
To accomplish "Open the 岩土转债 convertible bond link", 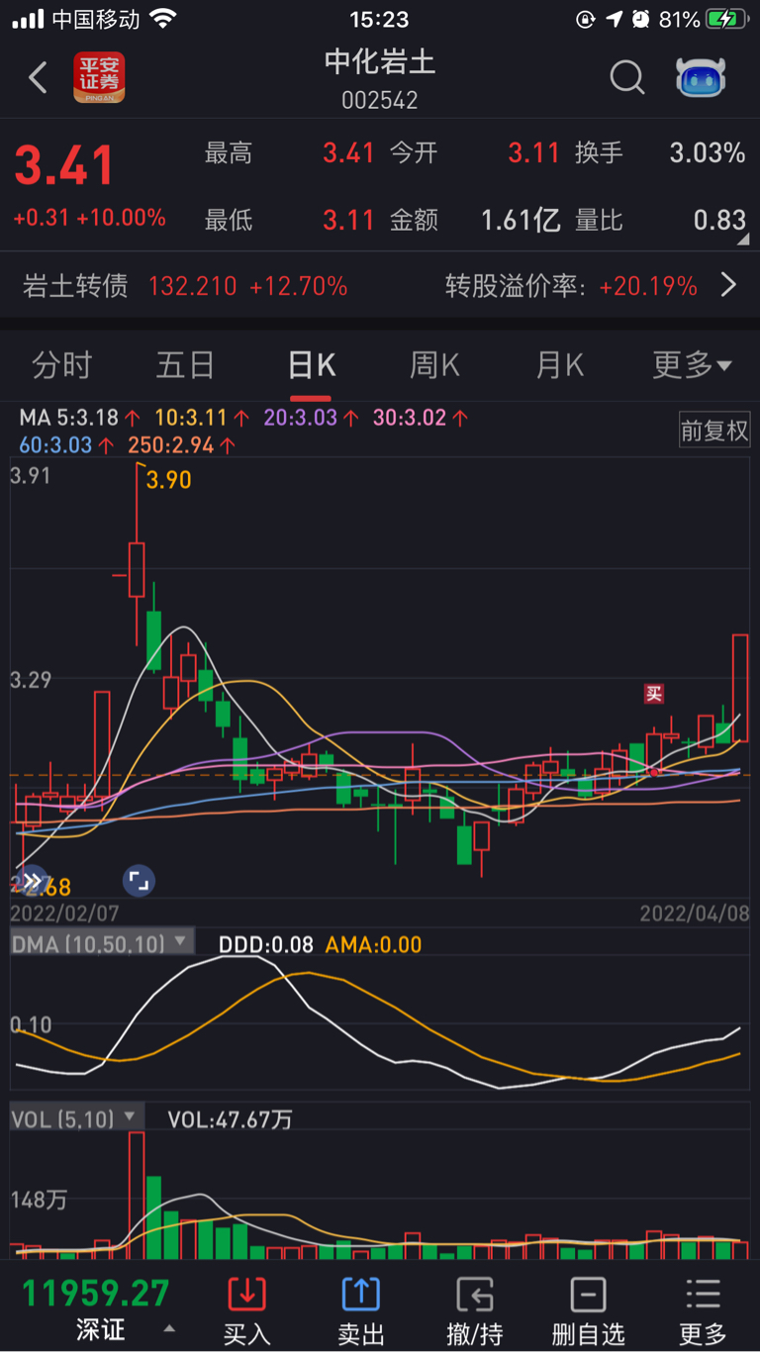I will (75, 286).
